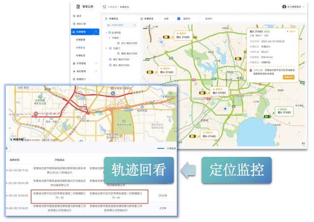This screenshot has width=314, height=222.
Task: Expand the 车务管理 menu chevron
Action: coord(96,63)
